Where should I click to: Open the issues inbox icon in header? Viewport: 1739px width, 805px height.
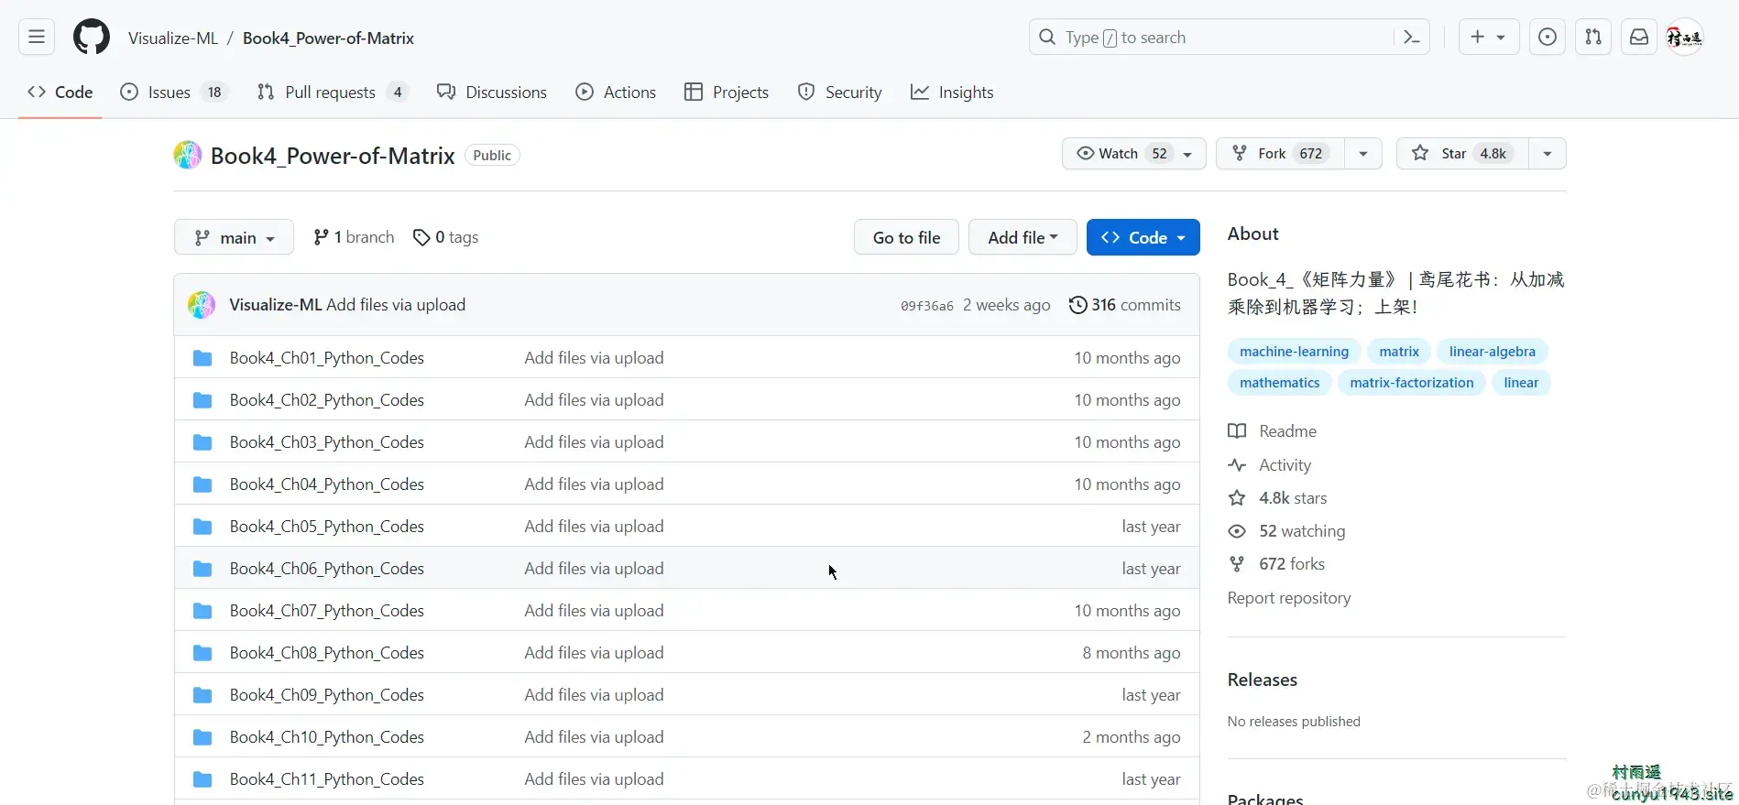coord(1548,38)
